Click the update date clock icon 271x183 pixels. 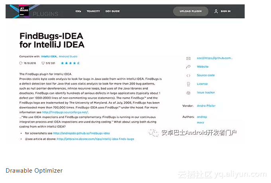click(21, 63)
